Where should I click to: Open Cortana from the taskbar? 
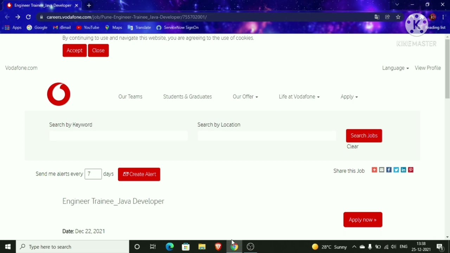click(137, 247)
